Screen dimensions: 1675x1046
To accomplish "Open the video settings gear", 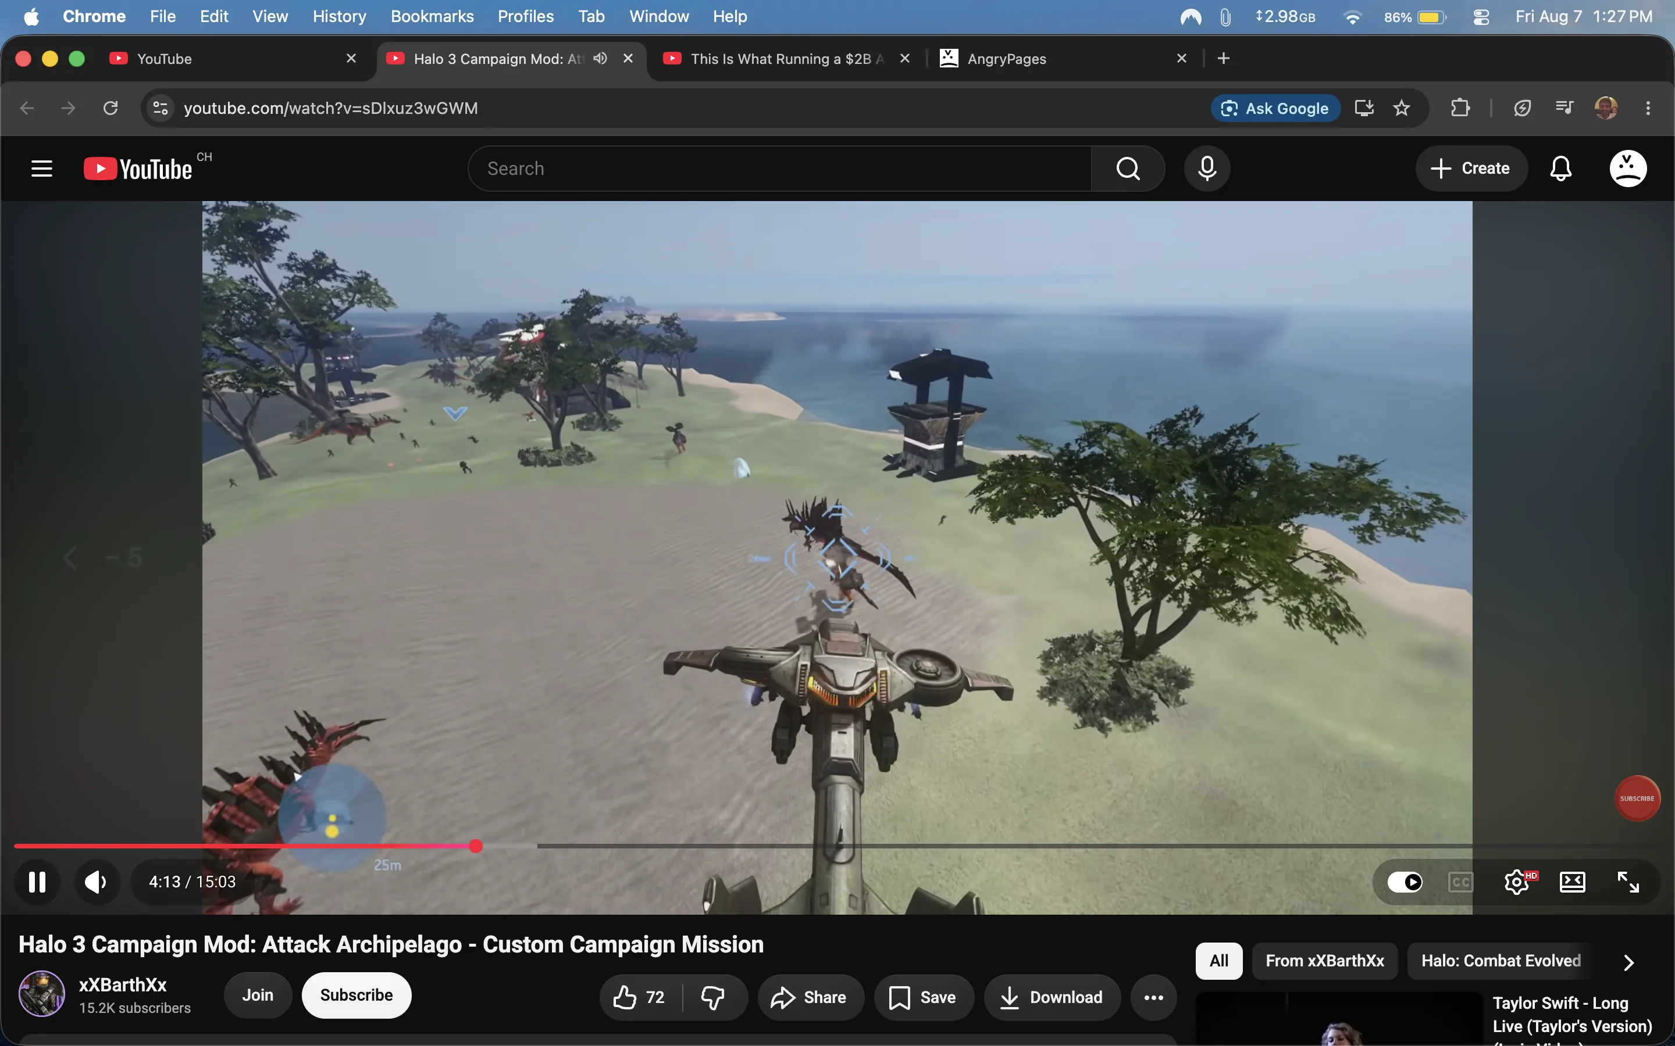I will click(x=1517, y=882).
